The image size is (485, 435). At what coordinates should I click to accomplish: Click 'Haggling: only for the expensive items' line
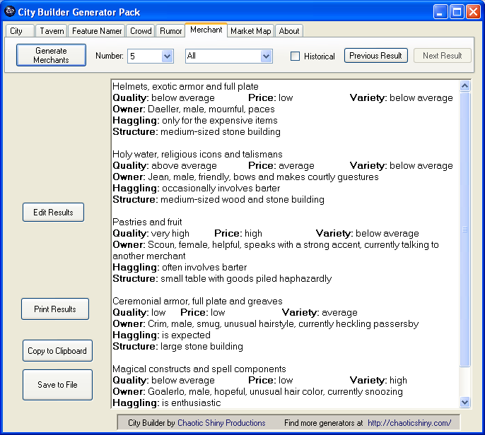tap(195, 121)
